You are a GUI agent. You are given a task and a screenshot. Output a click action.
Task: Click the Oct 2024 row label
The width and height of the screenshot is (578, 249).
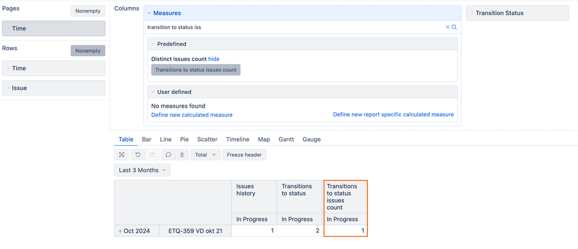[137, 231]
